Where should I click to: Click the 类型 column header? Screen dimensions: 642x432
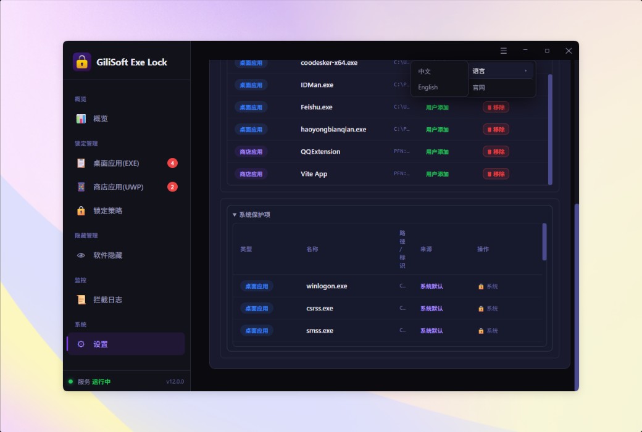pos(246,249)
